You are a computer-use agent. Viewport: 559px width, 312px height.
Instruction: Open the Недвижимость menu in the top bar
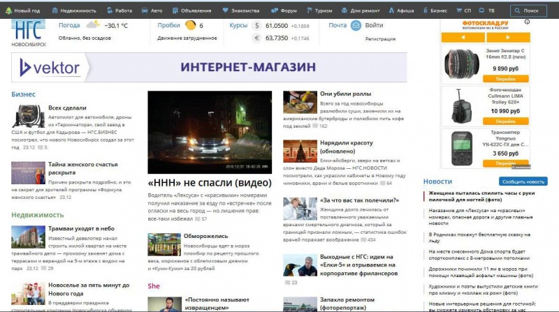tap(73, 10)
